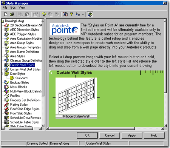Click the Area Styles tree icon
170x148 pixels.
(x=6, y=56)
